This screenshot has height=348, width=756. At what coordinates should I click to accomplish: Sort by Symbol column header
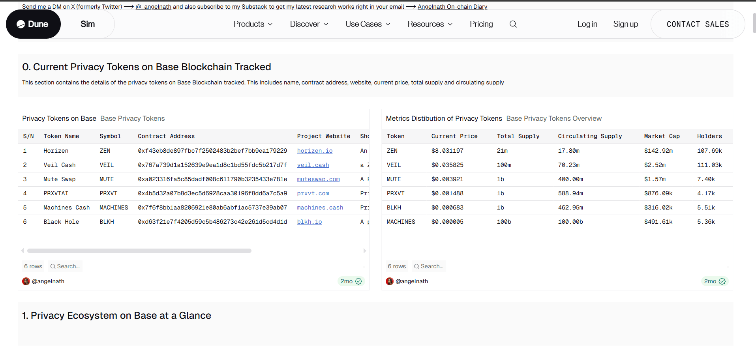pos(110,136)
